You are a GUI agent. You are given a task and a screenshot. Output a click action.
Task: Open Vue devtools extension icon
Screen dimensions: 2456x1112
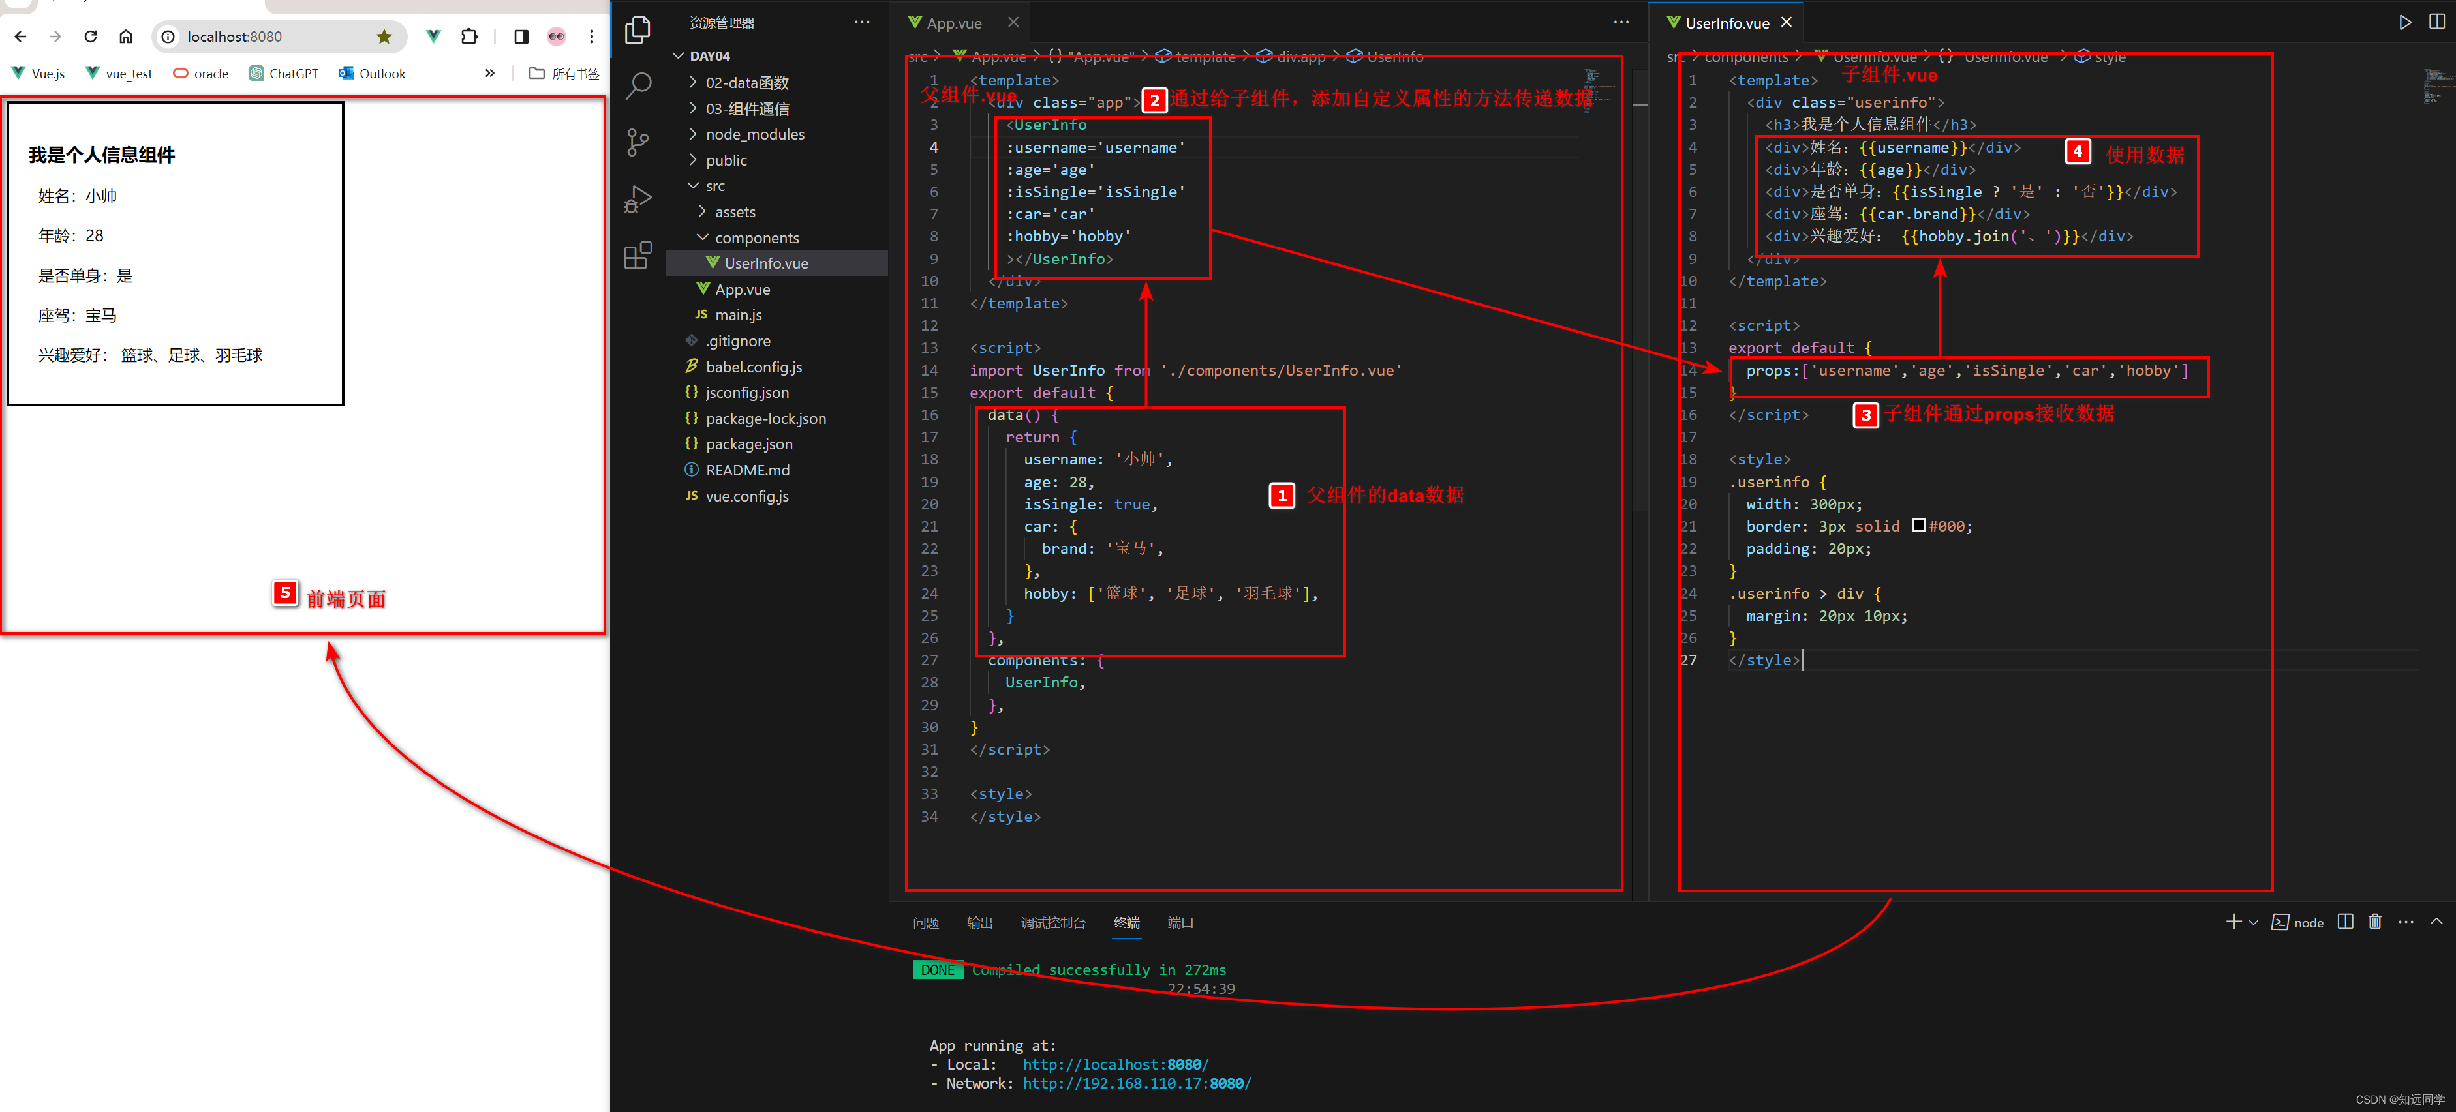tap(434, 37)
